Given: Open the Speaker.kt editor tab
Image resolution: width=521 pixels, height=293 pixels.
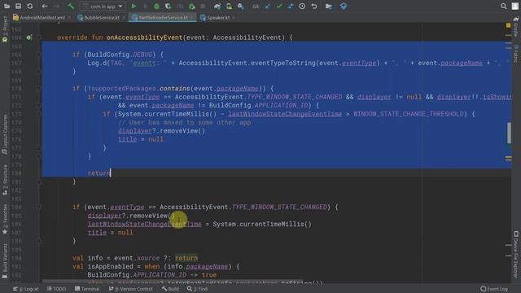Looking at the screenshot, I should [x=217, y=18].
